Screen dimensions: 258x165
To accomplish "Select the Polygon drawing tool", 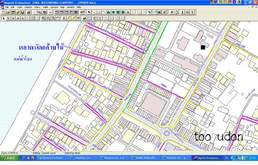I will (108, 12).
